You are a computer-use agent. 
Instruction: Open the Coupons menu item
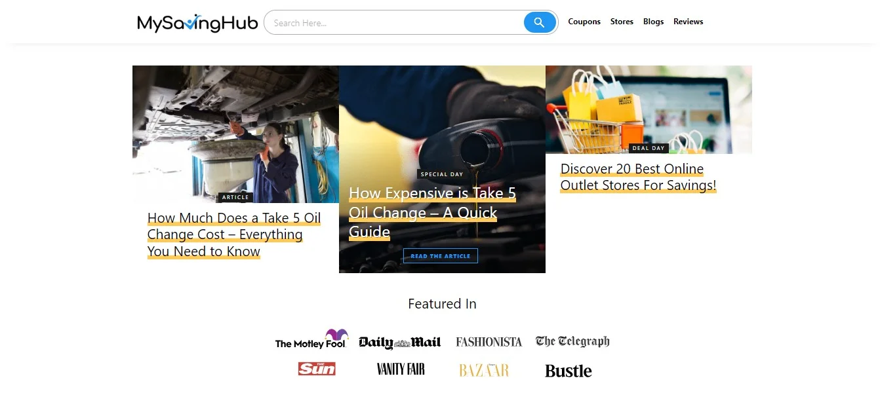click(x=584, y=22)
